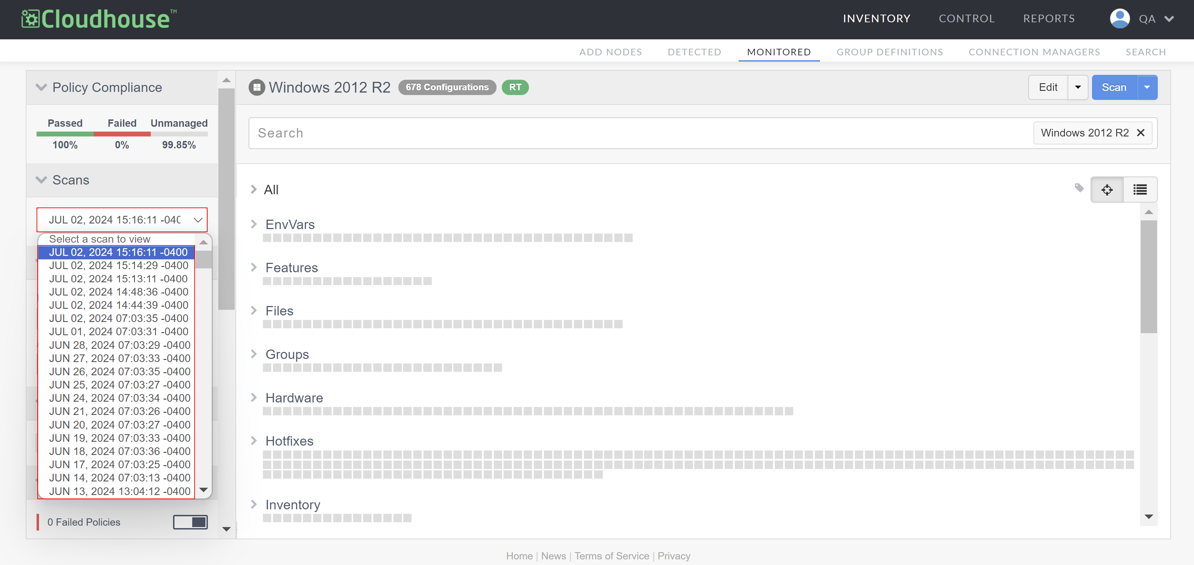
Task: Select scan JUL 02, 2024 15:16:11 -0400 in list
Action: coord(116,252)
